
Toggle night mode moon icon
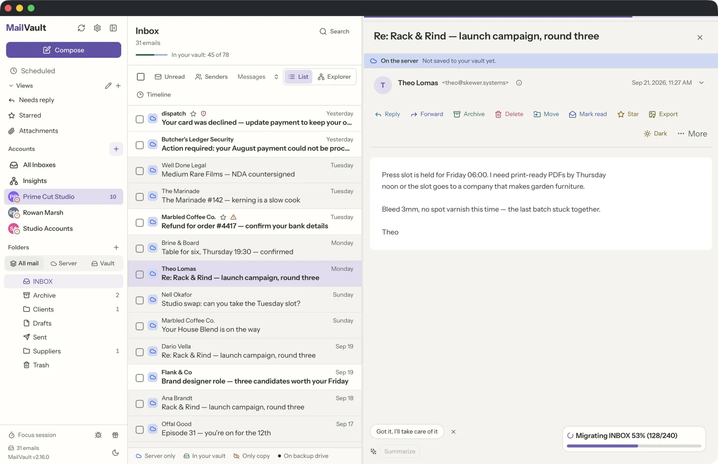[115, 453]
